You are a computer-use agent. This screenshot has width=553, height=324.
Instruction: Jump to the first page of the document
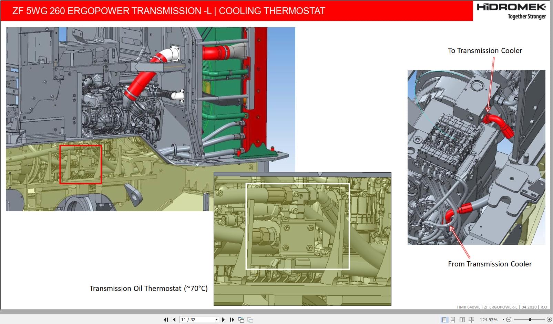pyautogui.click(x=166, y=320)
